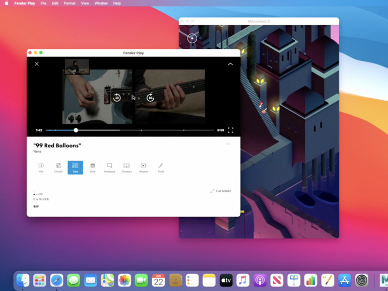Open App Store from the dock
Image resolution: width=388 pixels, height=291 pixels.
(345, 280)
